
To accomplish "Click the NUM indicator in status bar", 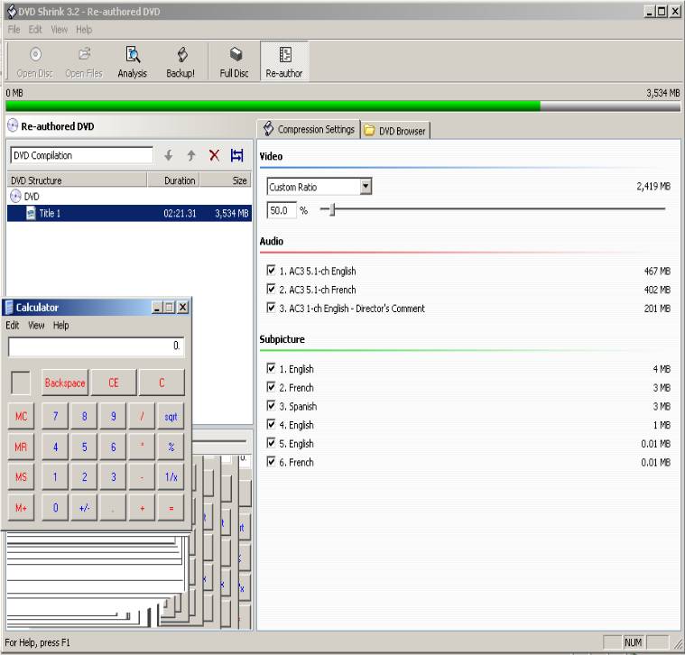I will (x=633, y=642).
